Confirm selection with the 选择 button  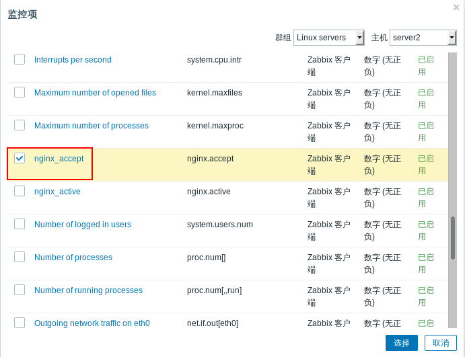pyautogui.click(x=402, y=343)
